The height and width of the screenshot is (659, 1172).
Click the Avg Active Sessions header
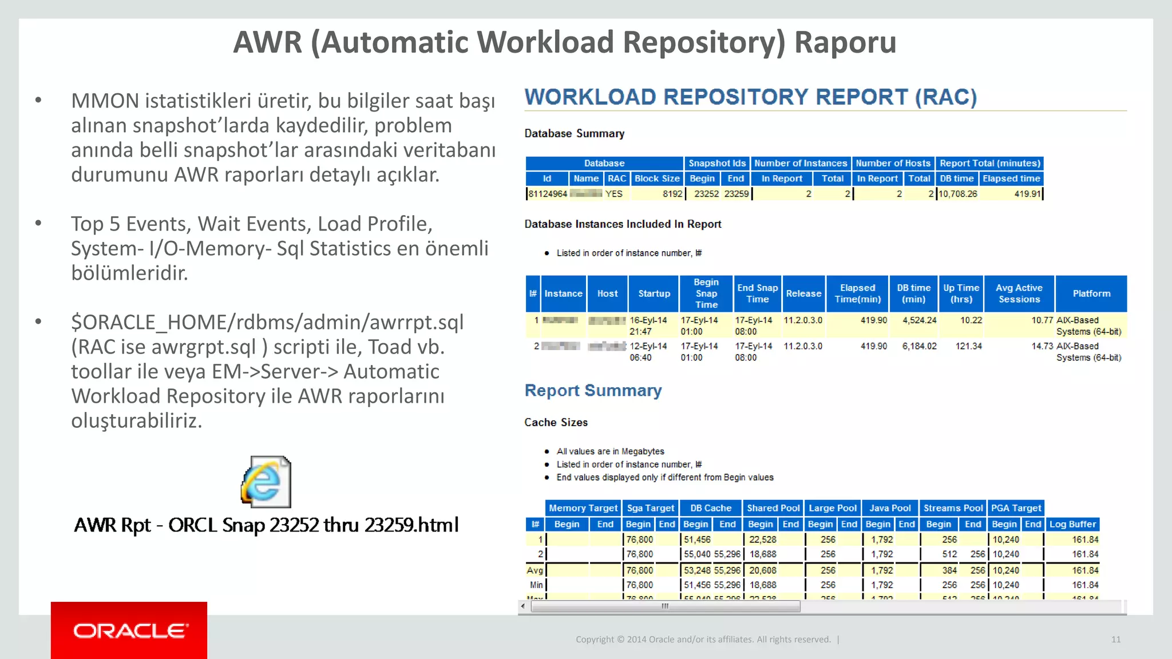point(1019,293)
